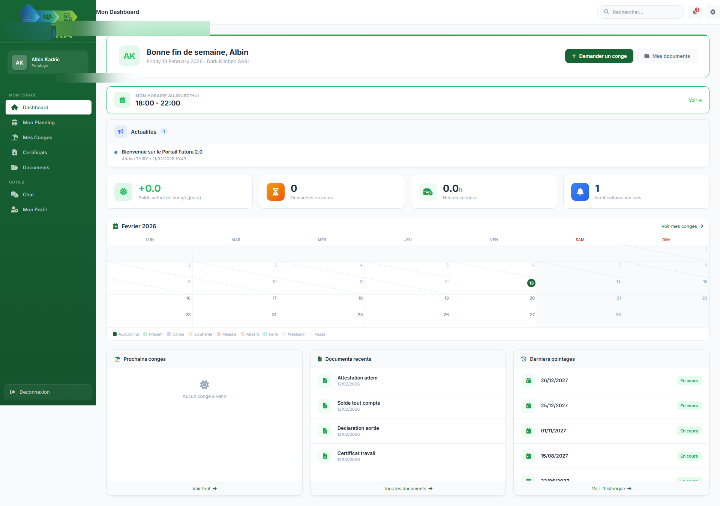This screenshot has height=506, width=720.
Task: Click the Demander un conge button
Action: point(598,56)
